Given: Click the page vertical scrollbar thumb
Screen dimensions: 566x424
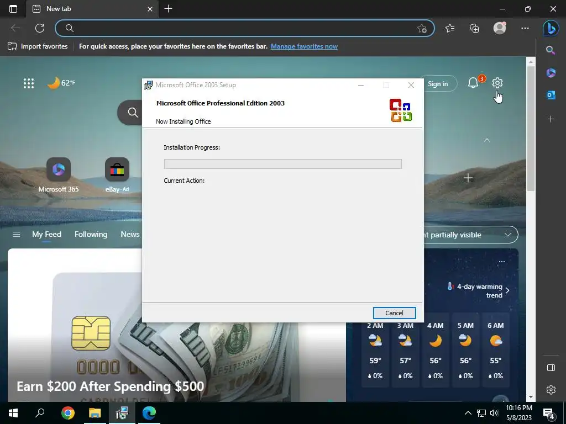Looking at the screenshot, I should tap(530, 128).
